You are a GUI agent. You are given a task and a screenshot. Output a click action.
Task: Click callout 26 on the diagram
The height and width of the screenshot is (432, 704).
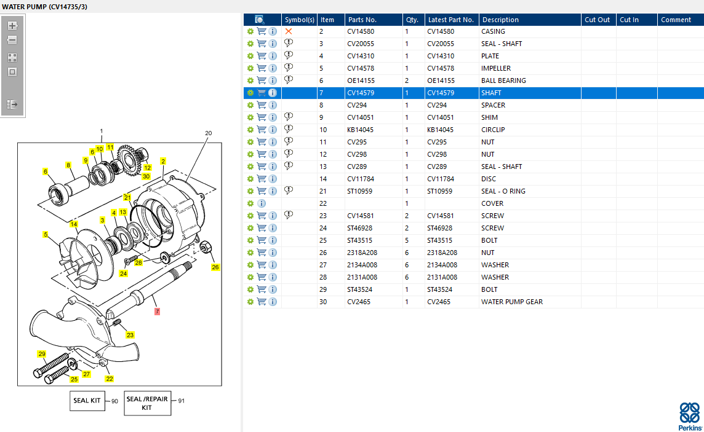(x=215, y=267)
